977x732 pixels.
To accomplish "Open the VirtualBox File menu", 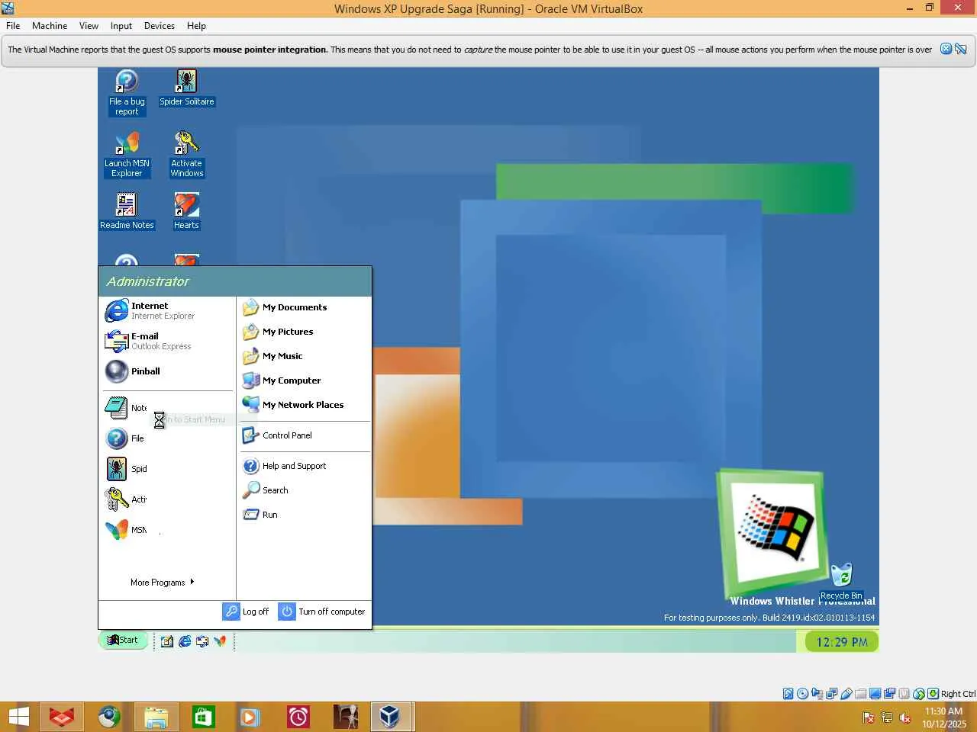I will [13, 26].
